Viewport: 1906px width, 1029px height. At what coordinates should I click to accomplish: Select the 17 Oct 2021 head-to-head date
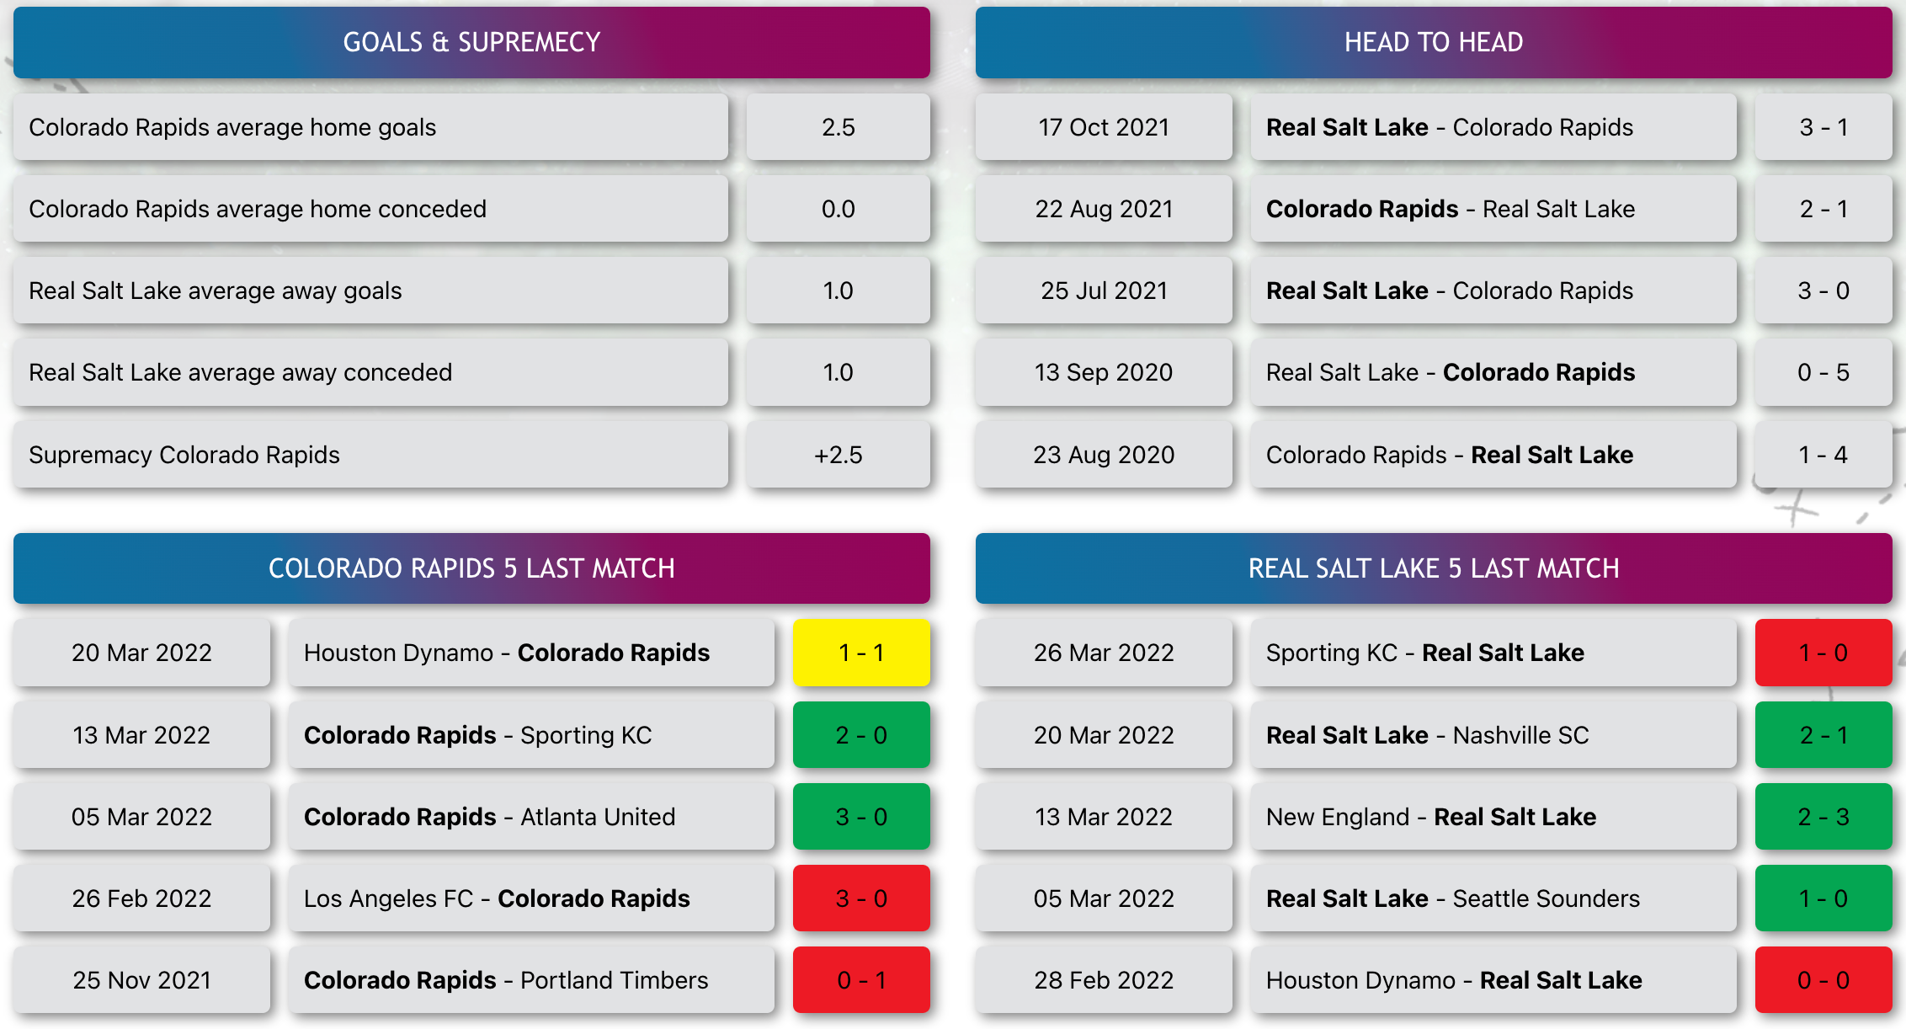click(x=1104, y=127)
